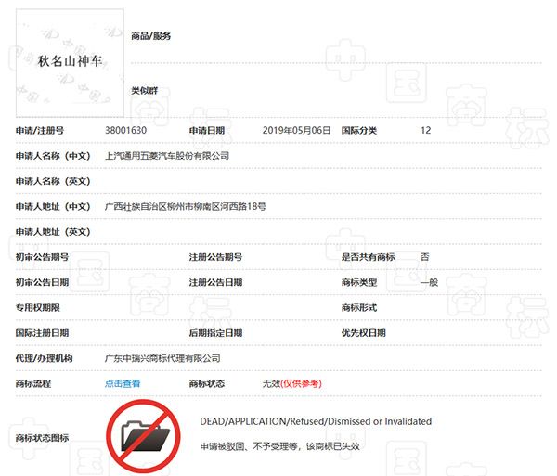Image resolution: width=557 pixels, height=476 pixels.
Task: Click the 类似群 heading
Action: pyautogui.click(x=143, y=91)
